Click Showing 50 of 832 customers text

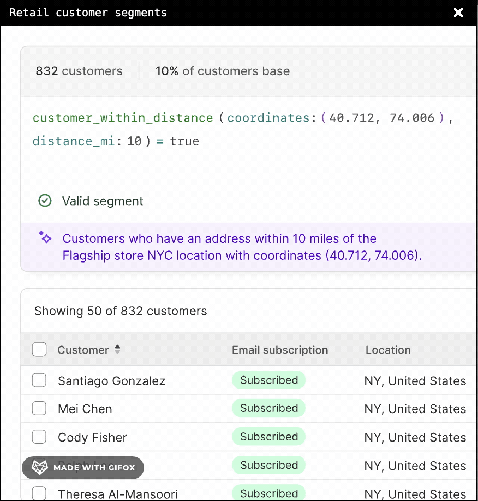coord(121,311)
